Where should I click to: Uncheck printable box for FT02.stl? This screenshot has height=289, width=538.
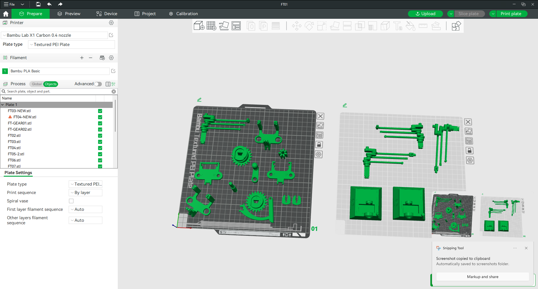pos(100,136)
